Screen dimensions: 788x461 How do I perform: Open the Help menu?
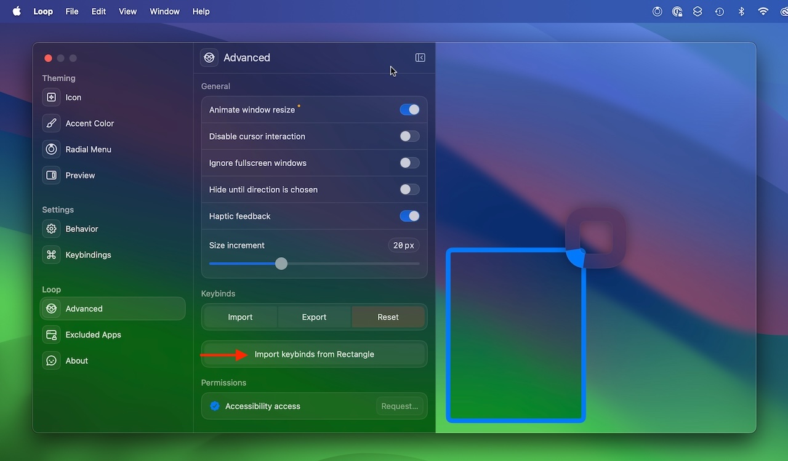pyautogui.click(x=201, y=11)
